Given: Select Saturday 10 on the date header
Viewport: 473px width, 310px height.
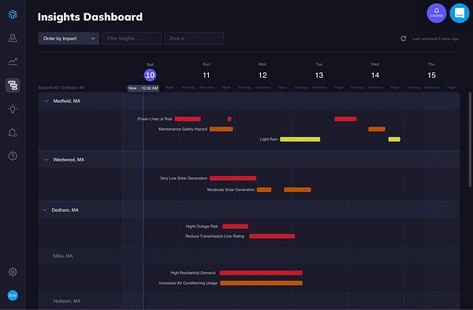Looking at the screenshot, I should click(150, 75).
